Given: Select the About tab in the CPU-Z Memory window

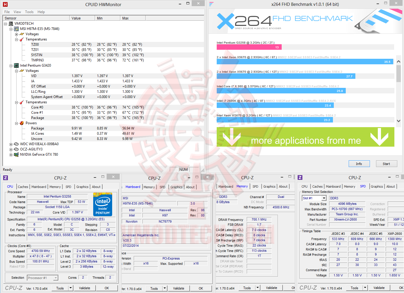Looking at the screenshot, I should [283, 187].
